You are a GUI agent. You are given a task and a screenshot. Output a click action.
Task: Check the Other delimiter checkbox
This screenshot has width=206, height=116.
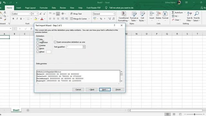[x=38, y=52]
